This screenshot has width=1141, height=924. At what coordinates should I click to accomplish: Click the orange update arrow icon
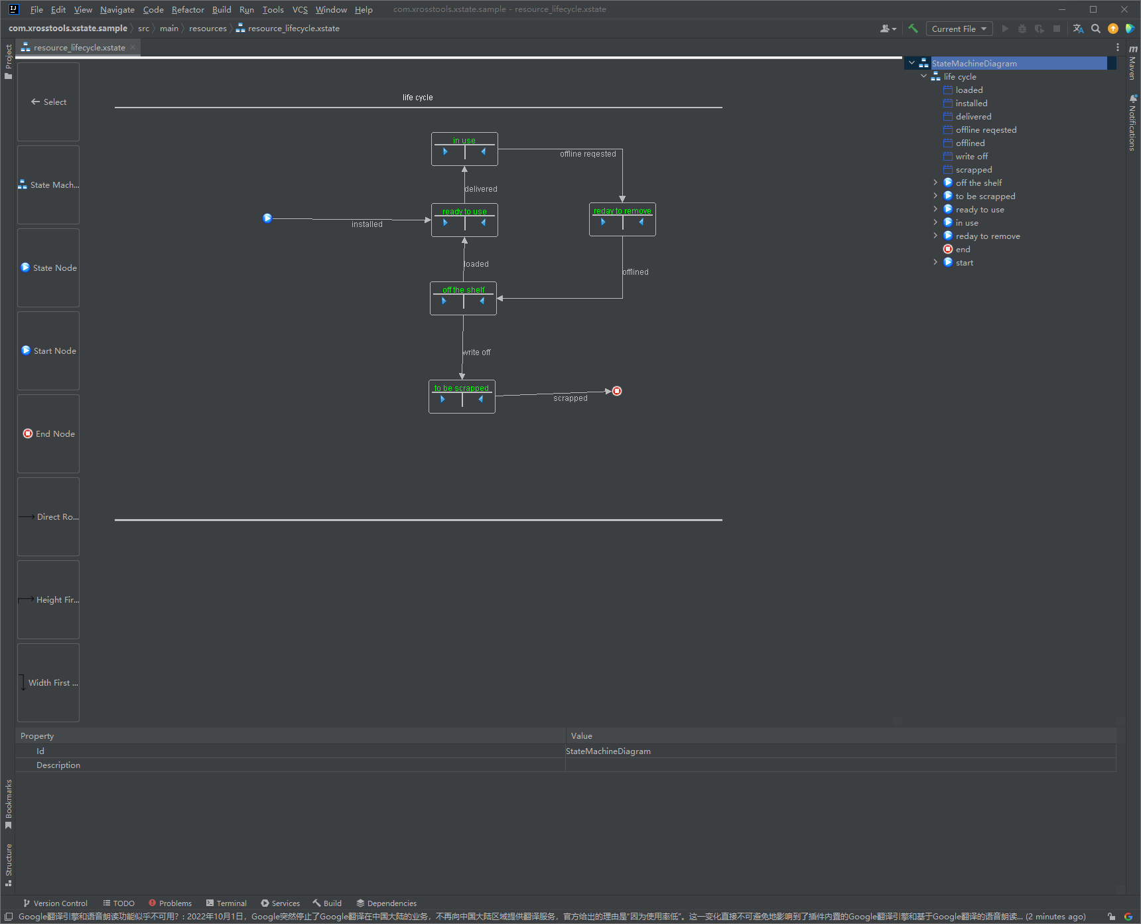click(x=1113, y=29)
